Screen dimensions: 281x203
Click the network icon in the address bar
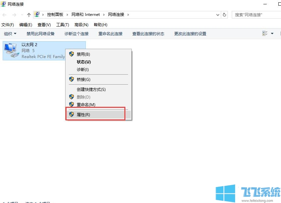point(37,14)
